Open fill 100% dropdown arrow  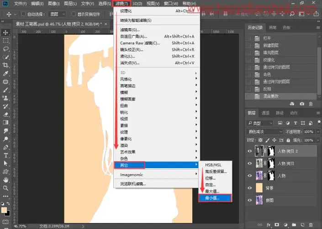tap(318, 140)
